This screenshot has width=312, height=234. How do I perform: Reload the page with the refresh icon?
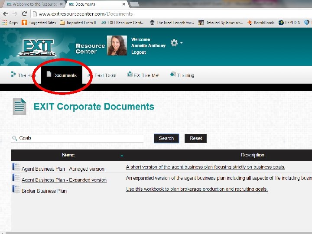(24, 13)
